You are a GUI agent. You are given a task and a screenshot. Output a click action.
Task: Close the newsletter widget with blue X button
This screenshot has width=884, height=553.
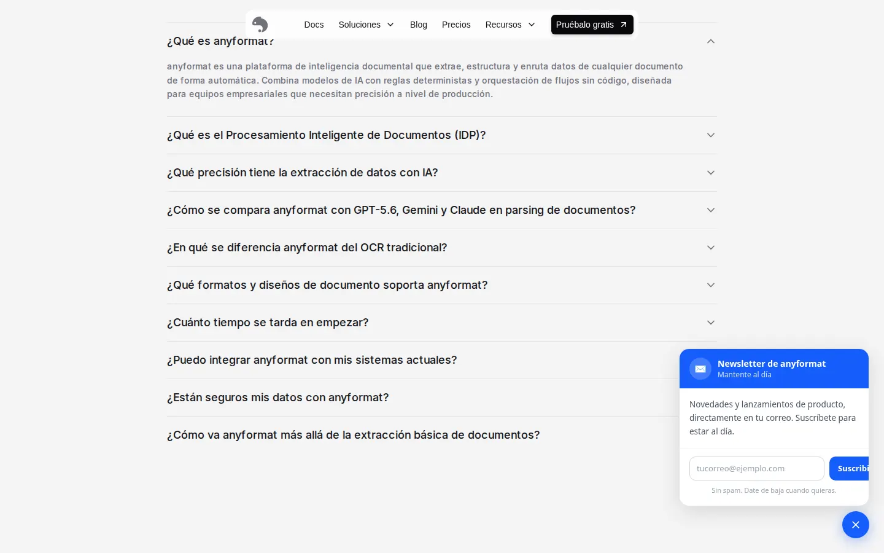coord(856,525)
